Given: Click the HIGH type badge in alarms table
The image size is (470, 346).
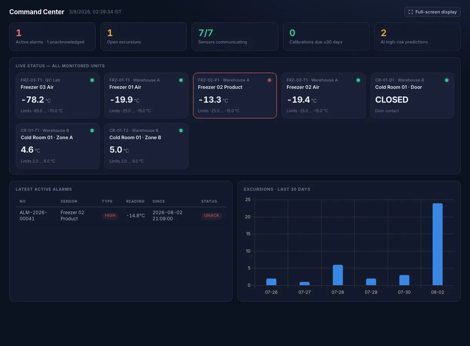Looking at the screenshot, I should 110,216.
